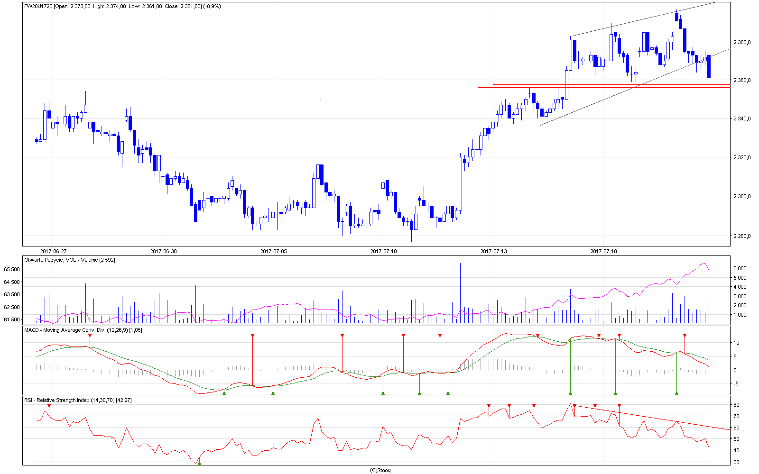Click the 2 280,0 price axis label
Screen dimensions: 759x474
click(741, 236)
